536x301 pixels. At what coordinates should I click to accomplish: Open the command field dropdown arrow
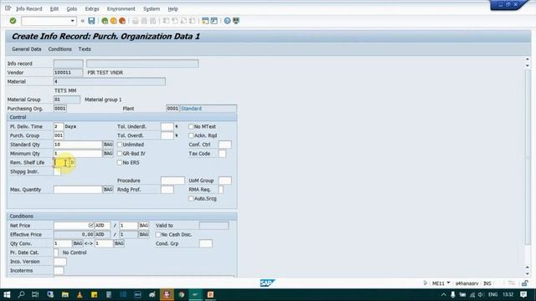(73, 21)
